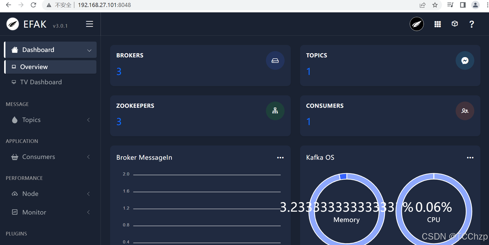Click the Brokers drive icon
The width and height of the screenshot is (489, 245).
(275, 60)
